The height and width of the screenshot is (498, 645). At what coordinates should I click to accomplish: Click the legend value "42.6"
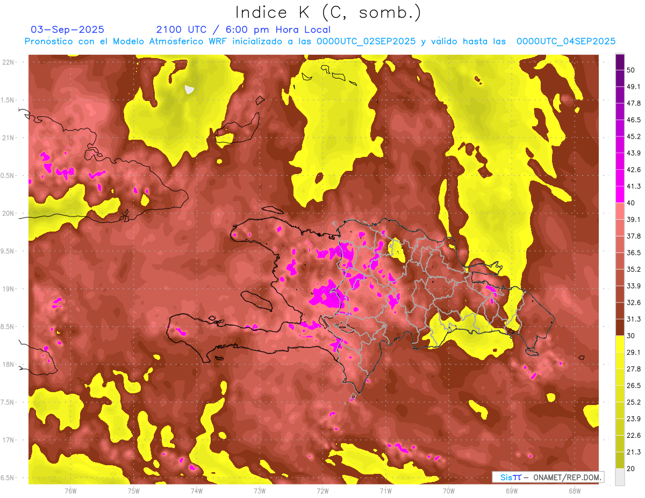pyautogui.click(x=633, y=170)
